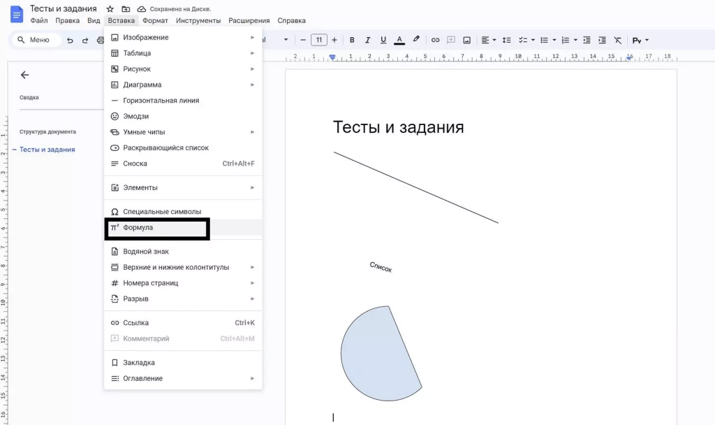Screen dimensions: 715x425
Task: Toggle italic formatting
Action: coord(367,40)
